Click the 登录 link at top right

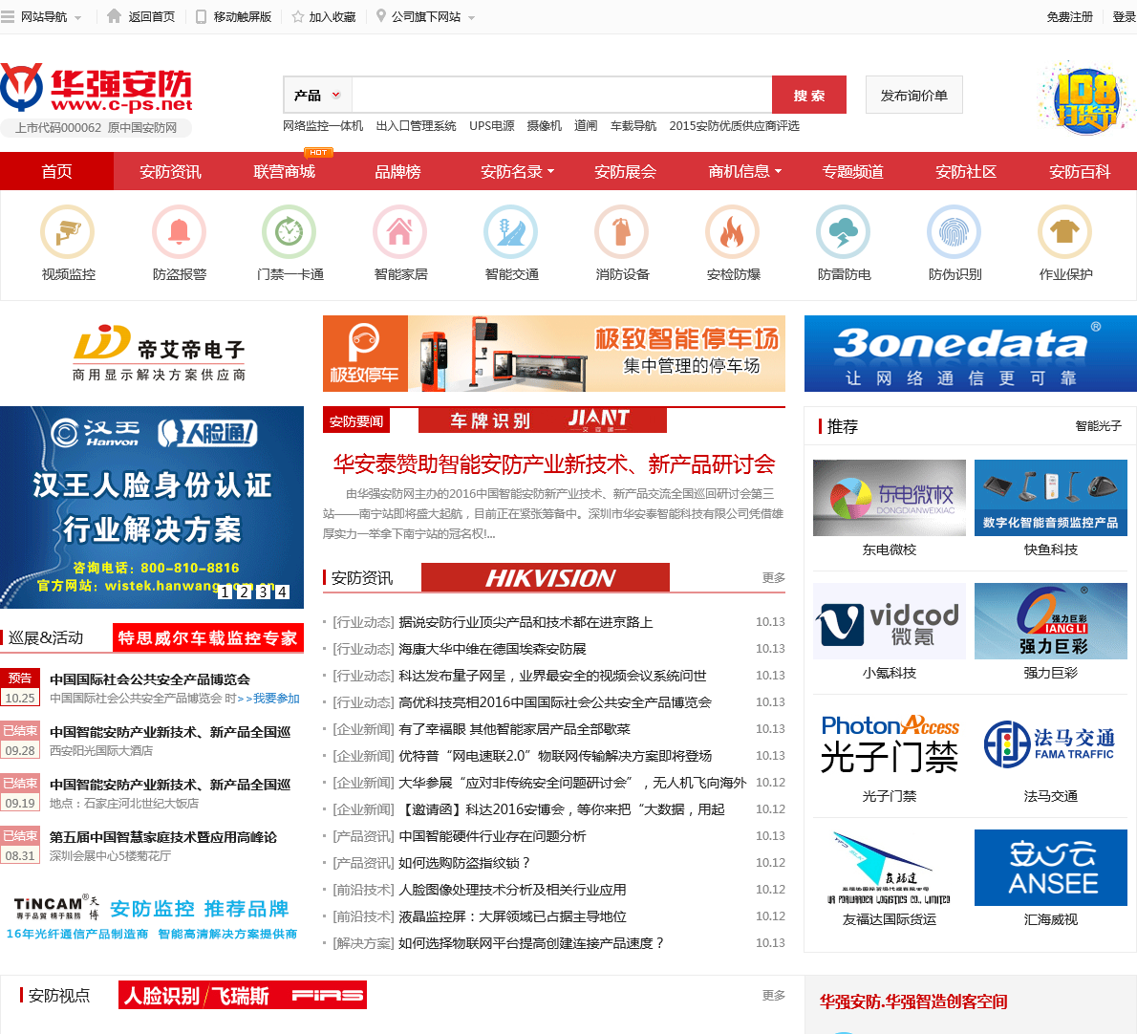pyautogui.click(x=1124, y=16)
